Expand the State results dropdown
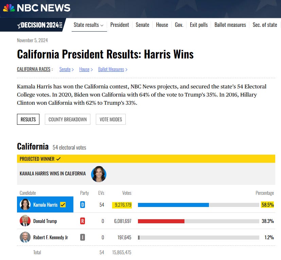Viewport: 281px width, 260px height. point(89,25)
